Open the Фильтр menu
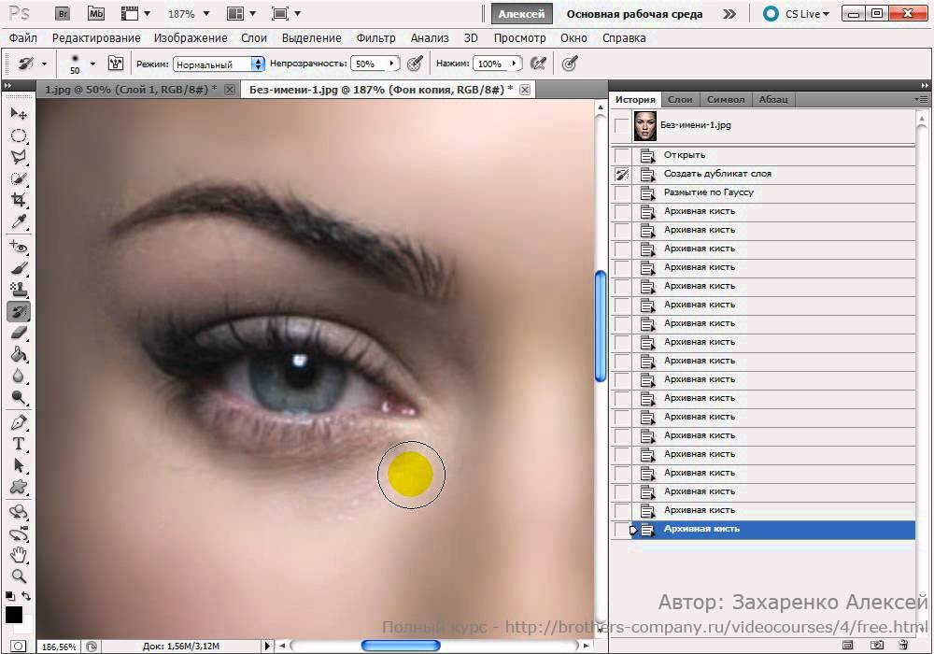The height and width of the screenshot is (654, 934). click(375, 38)
